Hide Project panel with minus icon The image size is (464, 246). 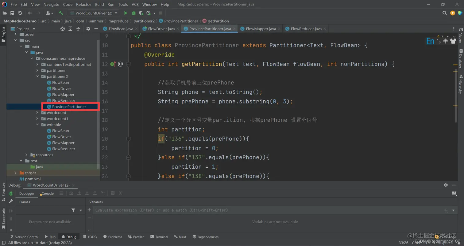coord(96,29)
